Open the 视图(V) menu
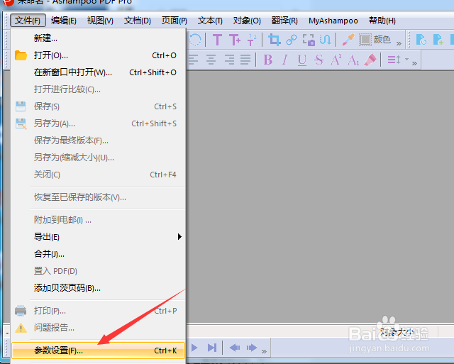 (100, 21)
